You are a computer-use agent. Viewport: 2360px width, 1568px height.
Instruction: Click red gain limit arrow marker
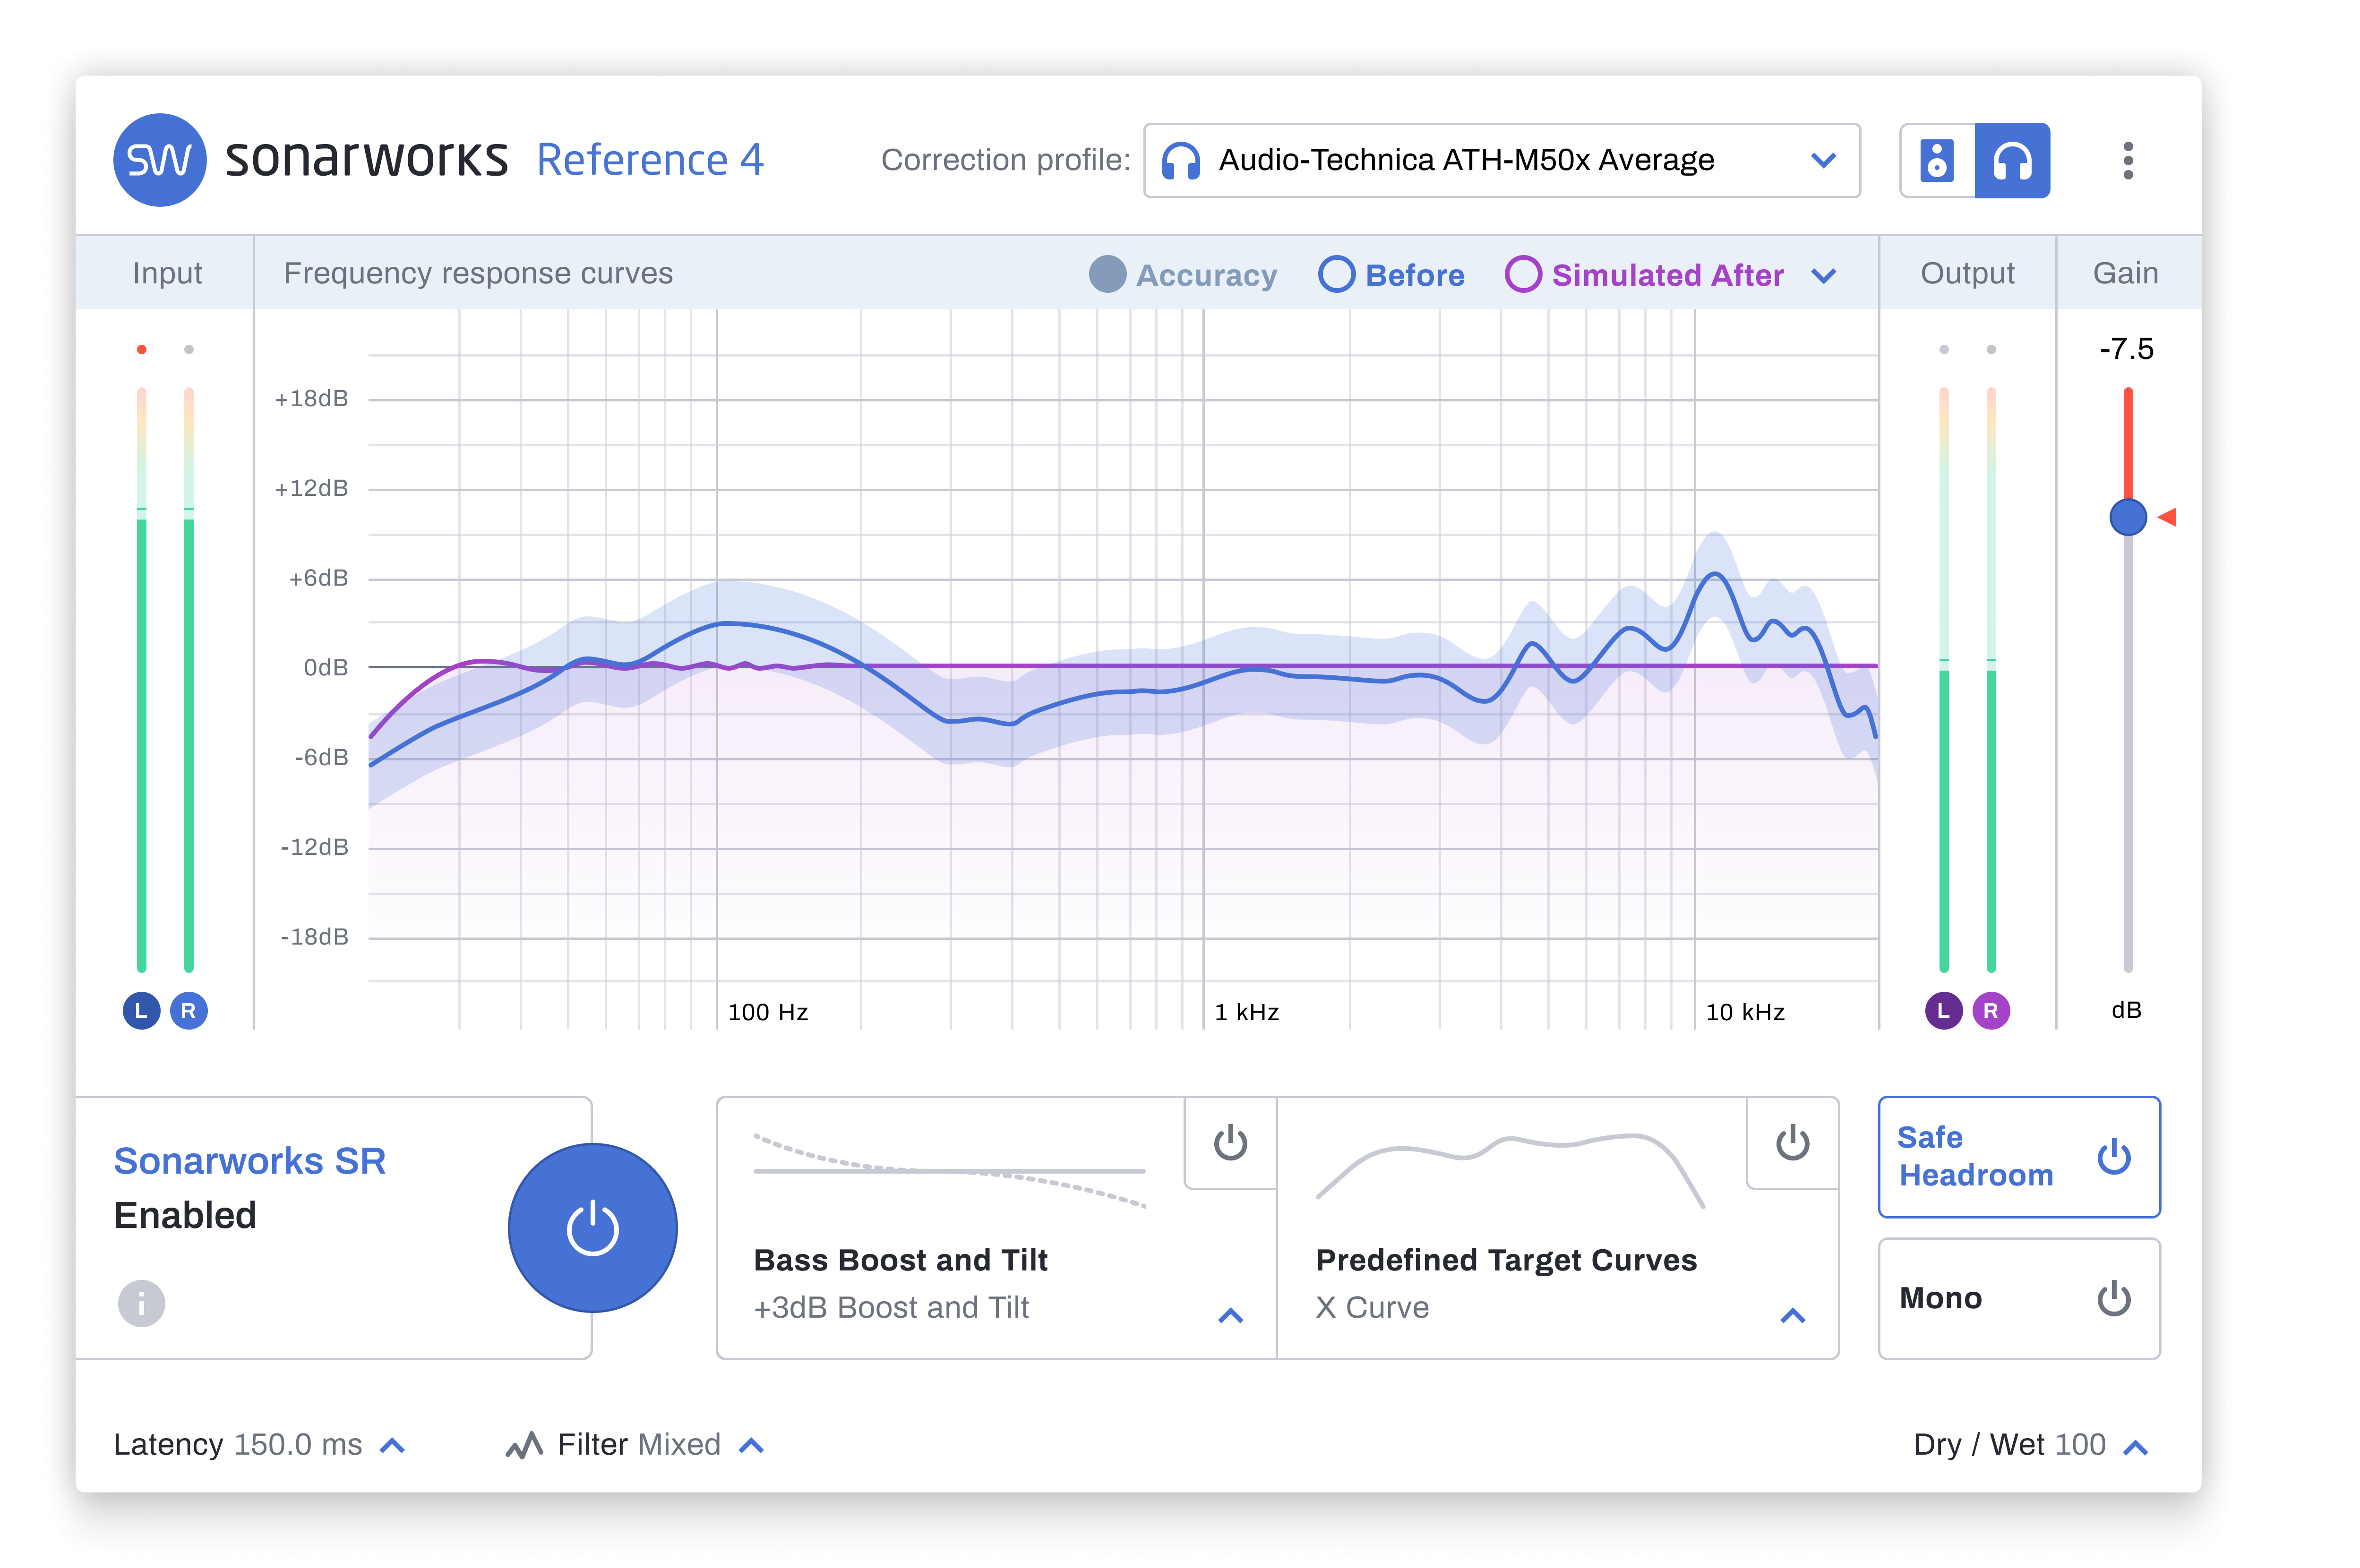[2167, 517]
